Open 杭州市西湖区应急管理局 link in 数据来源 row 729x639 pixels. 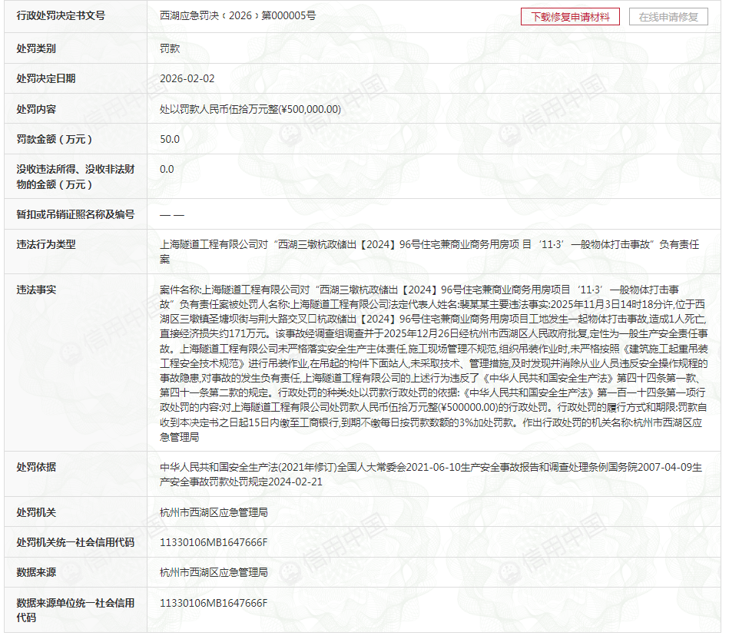[214, 572]
